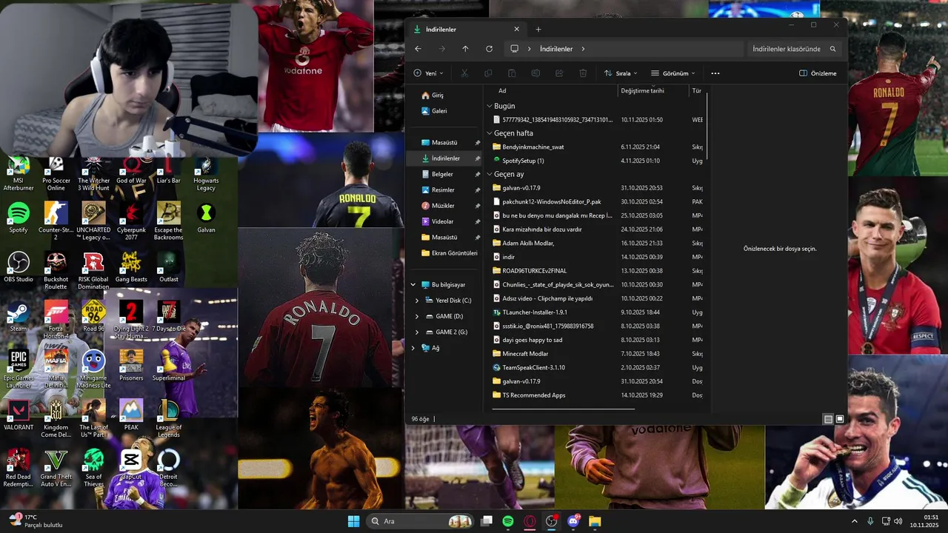
Task: Switch to details view layout button
Action: pyautogui.click(x=828, y=419)
